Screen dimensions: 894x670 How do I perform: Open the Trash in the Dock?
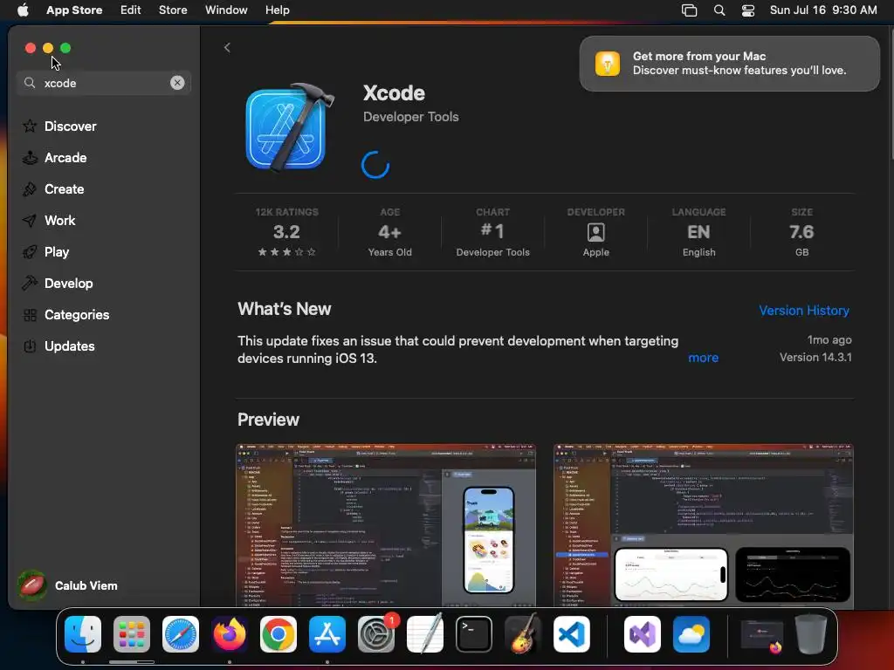coord(811,634)
